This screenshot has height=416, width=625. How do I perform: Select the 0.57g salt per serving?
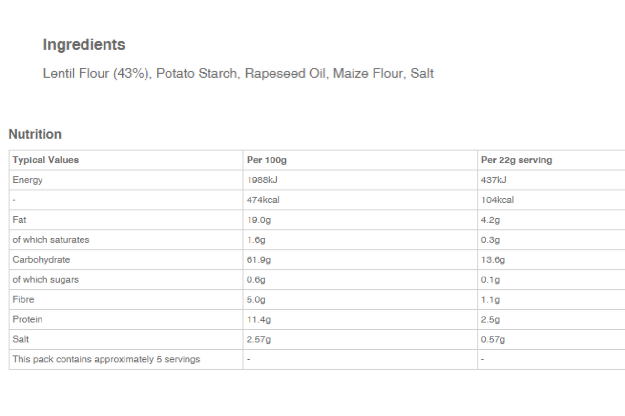click(x=493, y=339)
